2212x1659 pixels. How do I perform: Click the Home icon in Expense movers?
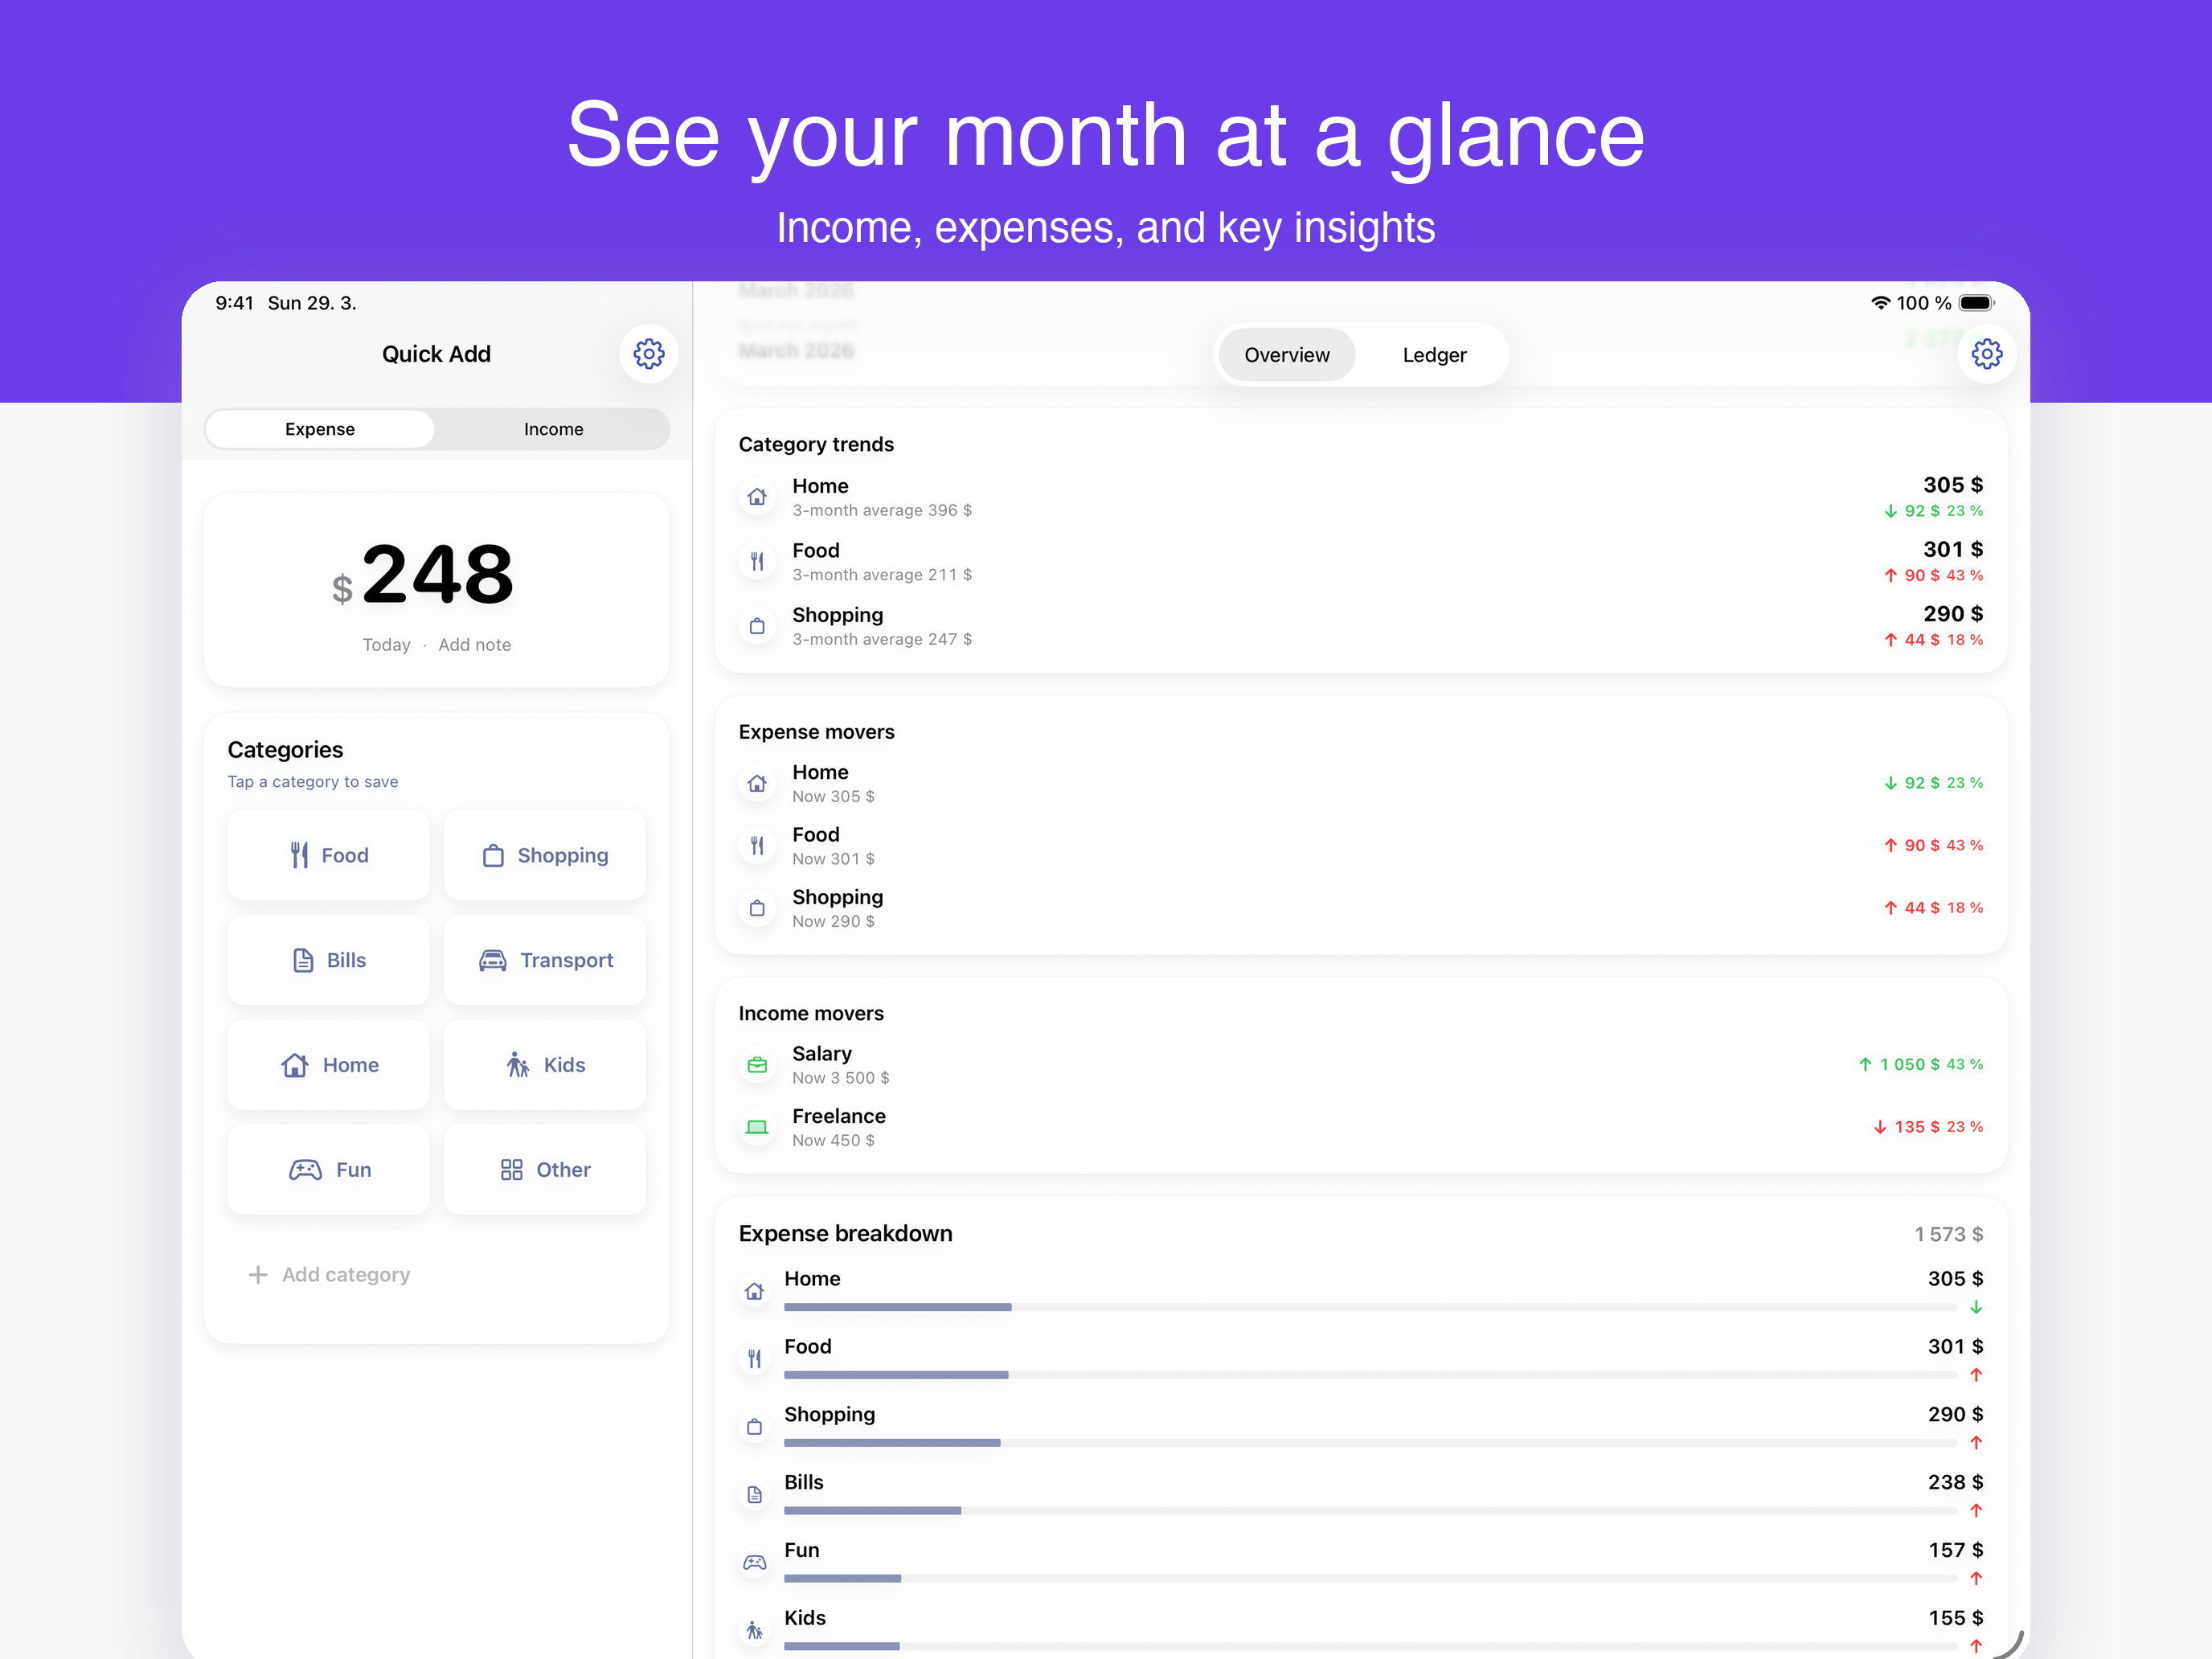coord(757,784)
